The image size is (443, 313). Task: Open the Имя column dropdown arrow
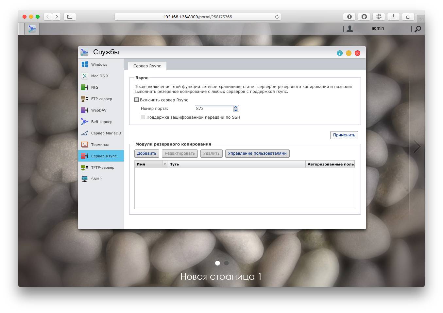pyautogui.click(x=165, y=164)
